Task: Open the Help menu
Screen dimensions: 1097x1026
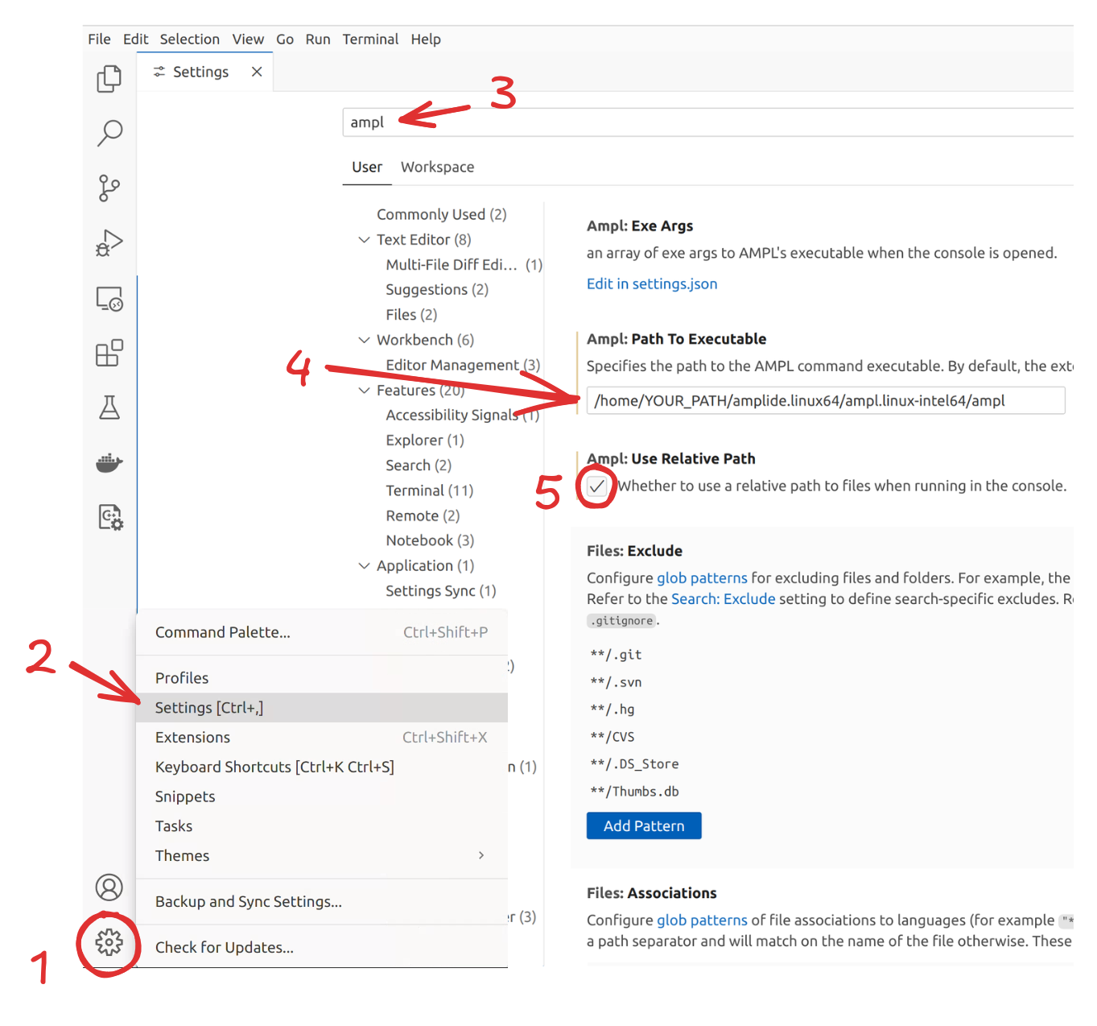Action: pos(426,39)
